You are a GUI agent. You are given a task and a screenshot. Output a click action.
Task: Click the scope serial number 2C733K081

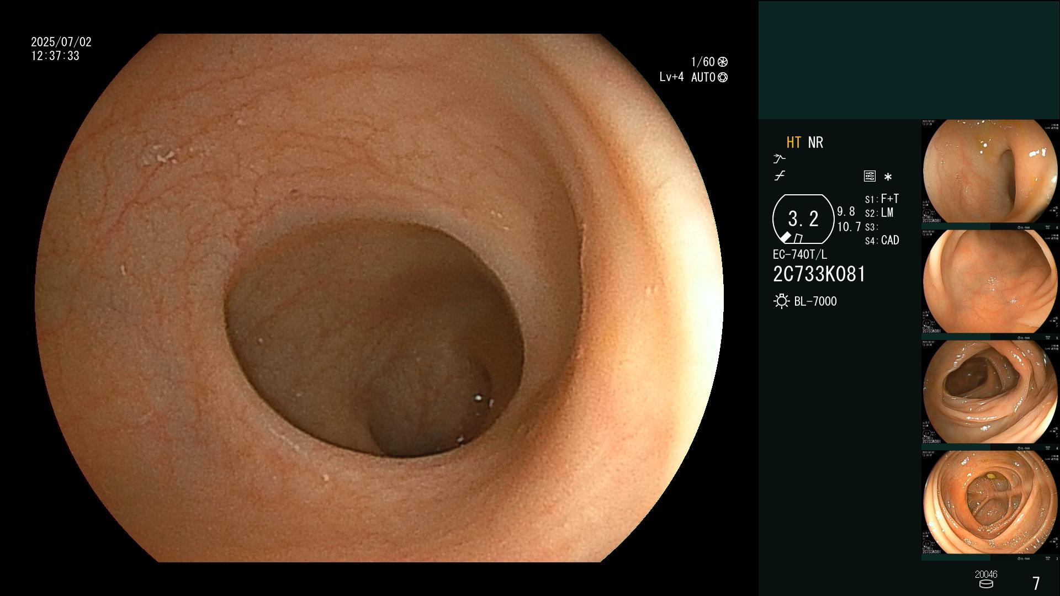tap(819, 274)
